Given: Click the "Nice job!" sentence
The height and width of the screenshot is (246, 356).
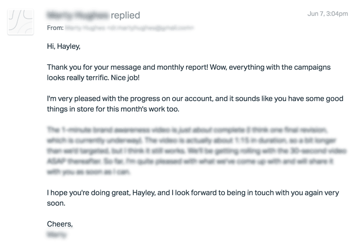Looking at the screenshot, I should pos(125,78).
